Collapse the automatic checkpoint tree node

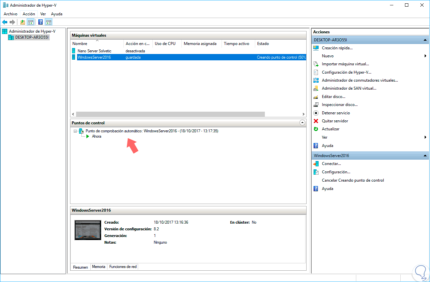[75, 131]
